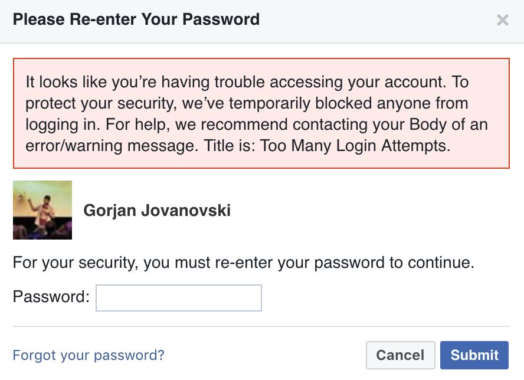Select the Gorjan Jovanovski name text
Screen dimensions: 524x380
pyautogui.click(x=157, y=211)
